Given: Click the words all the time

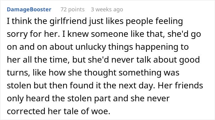Looking at the screenshot, I should [46, 60].
